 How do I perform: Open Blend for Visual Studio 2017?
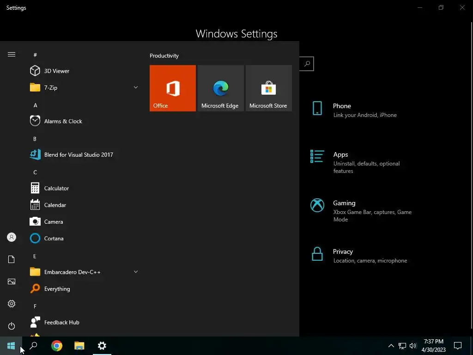(85, 154)
